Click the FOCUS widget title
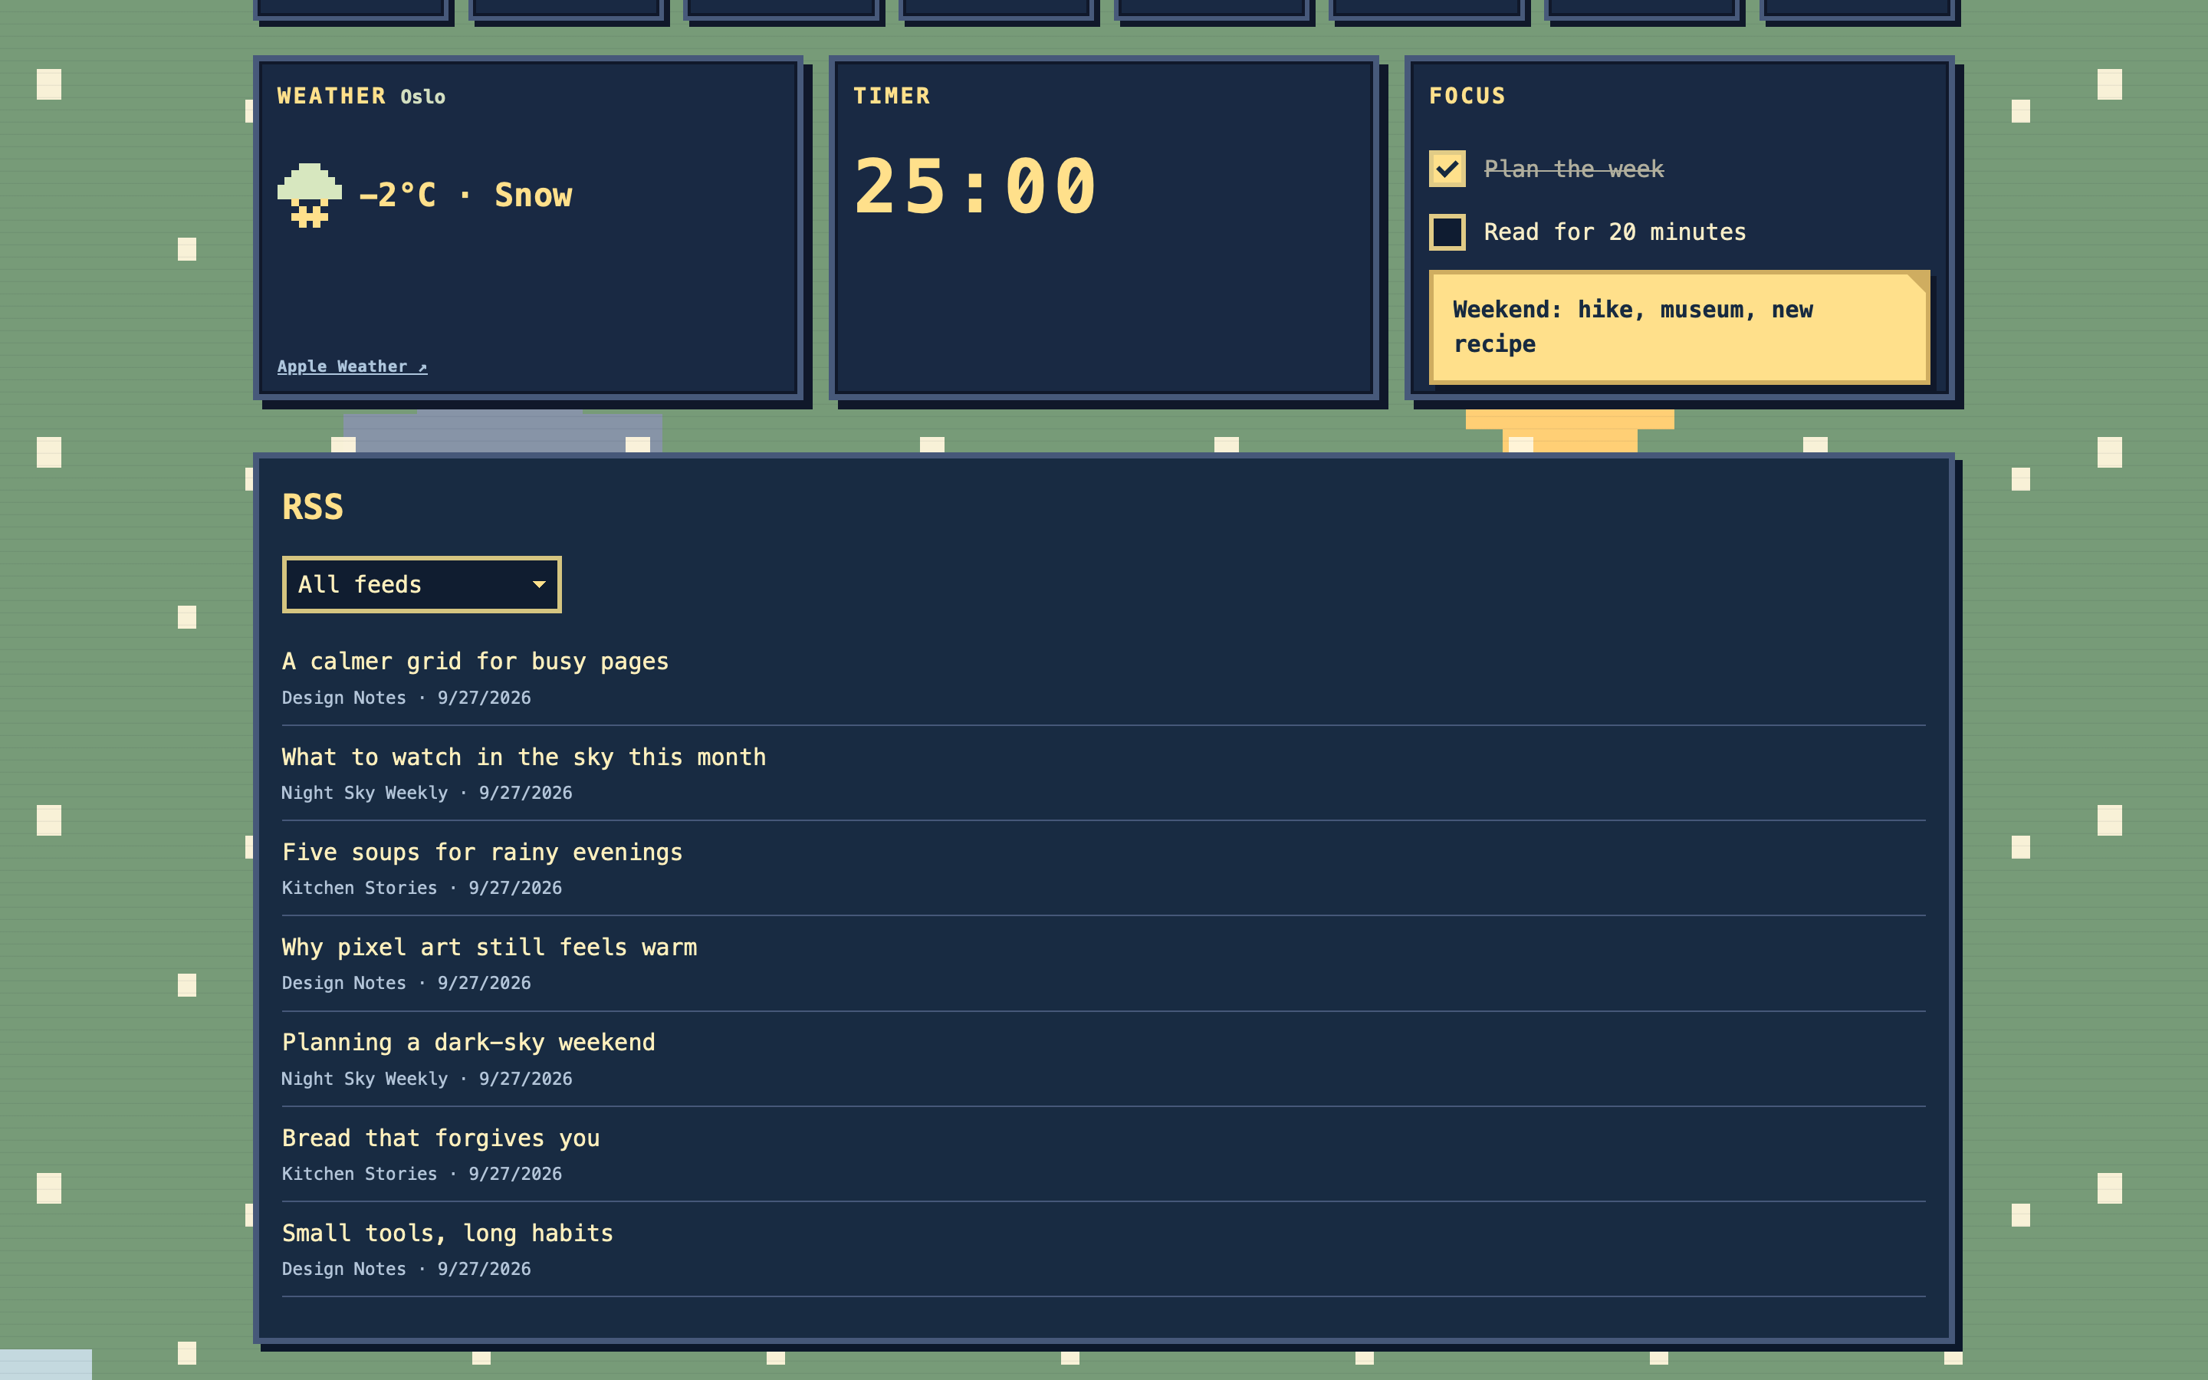The height and width of the screenshot is (1380, 2208). click(x=1467, y=96)
